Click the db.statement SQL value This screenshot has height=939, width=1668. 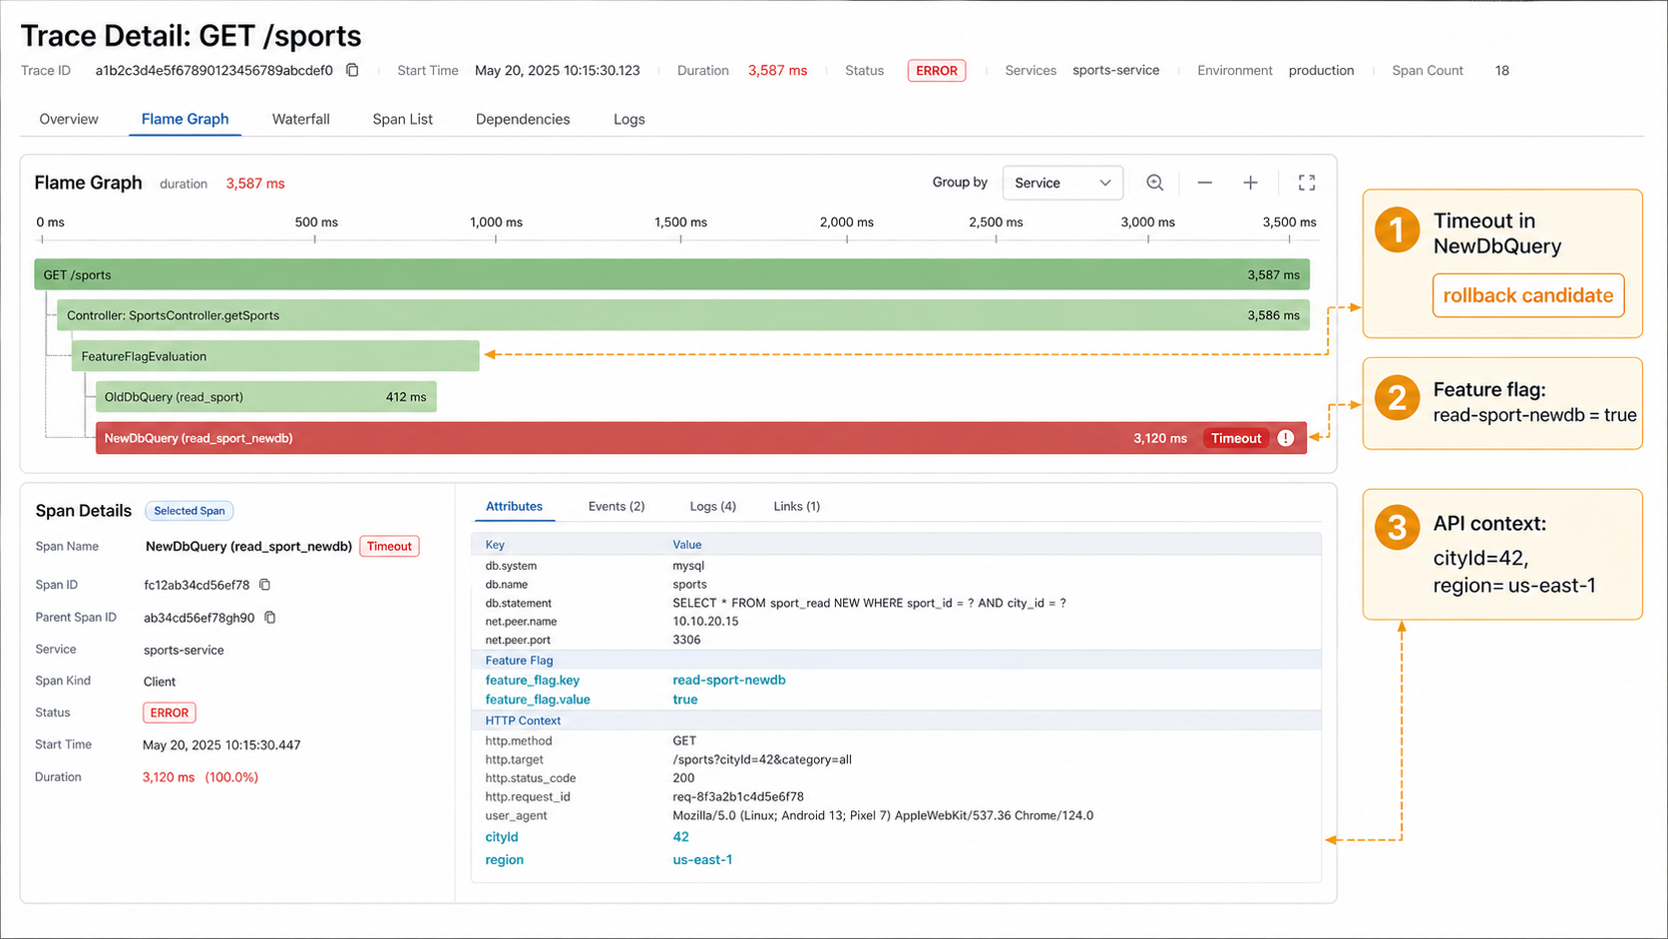pos(869,603)
